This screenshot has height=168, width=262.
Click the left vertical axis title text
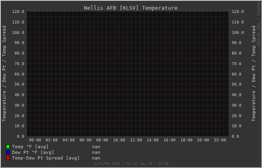pyautogui.click(x=4, y=73)
